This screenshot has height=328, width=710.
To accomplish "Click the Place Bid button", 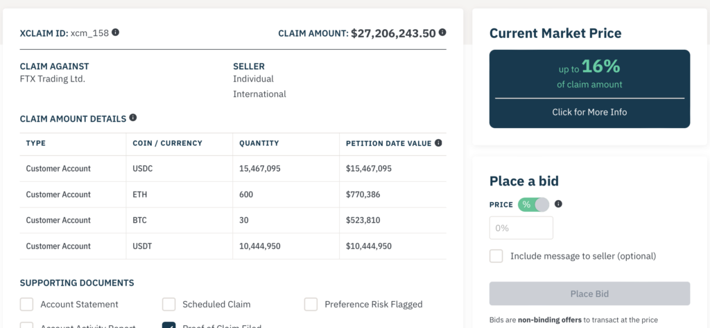I will point(589,293).
